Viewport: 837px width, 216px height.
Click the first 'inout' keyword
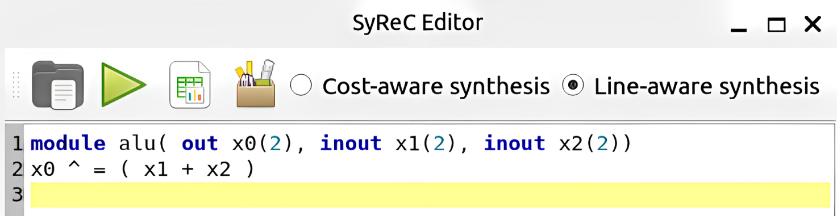point(350,144)
